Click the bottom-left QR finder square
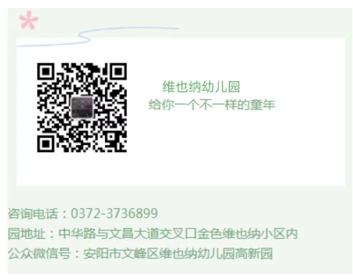 (x=46, y=144)
